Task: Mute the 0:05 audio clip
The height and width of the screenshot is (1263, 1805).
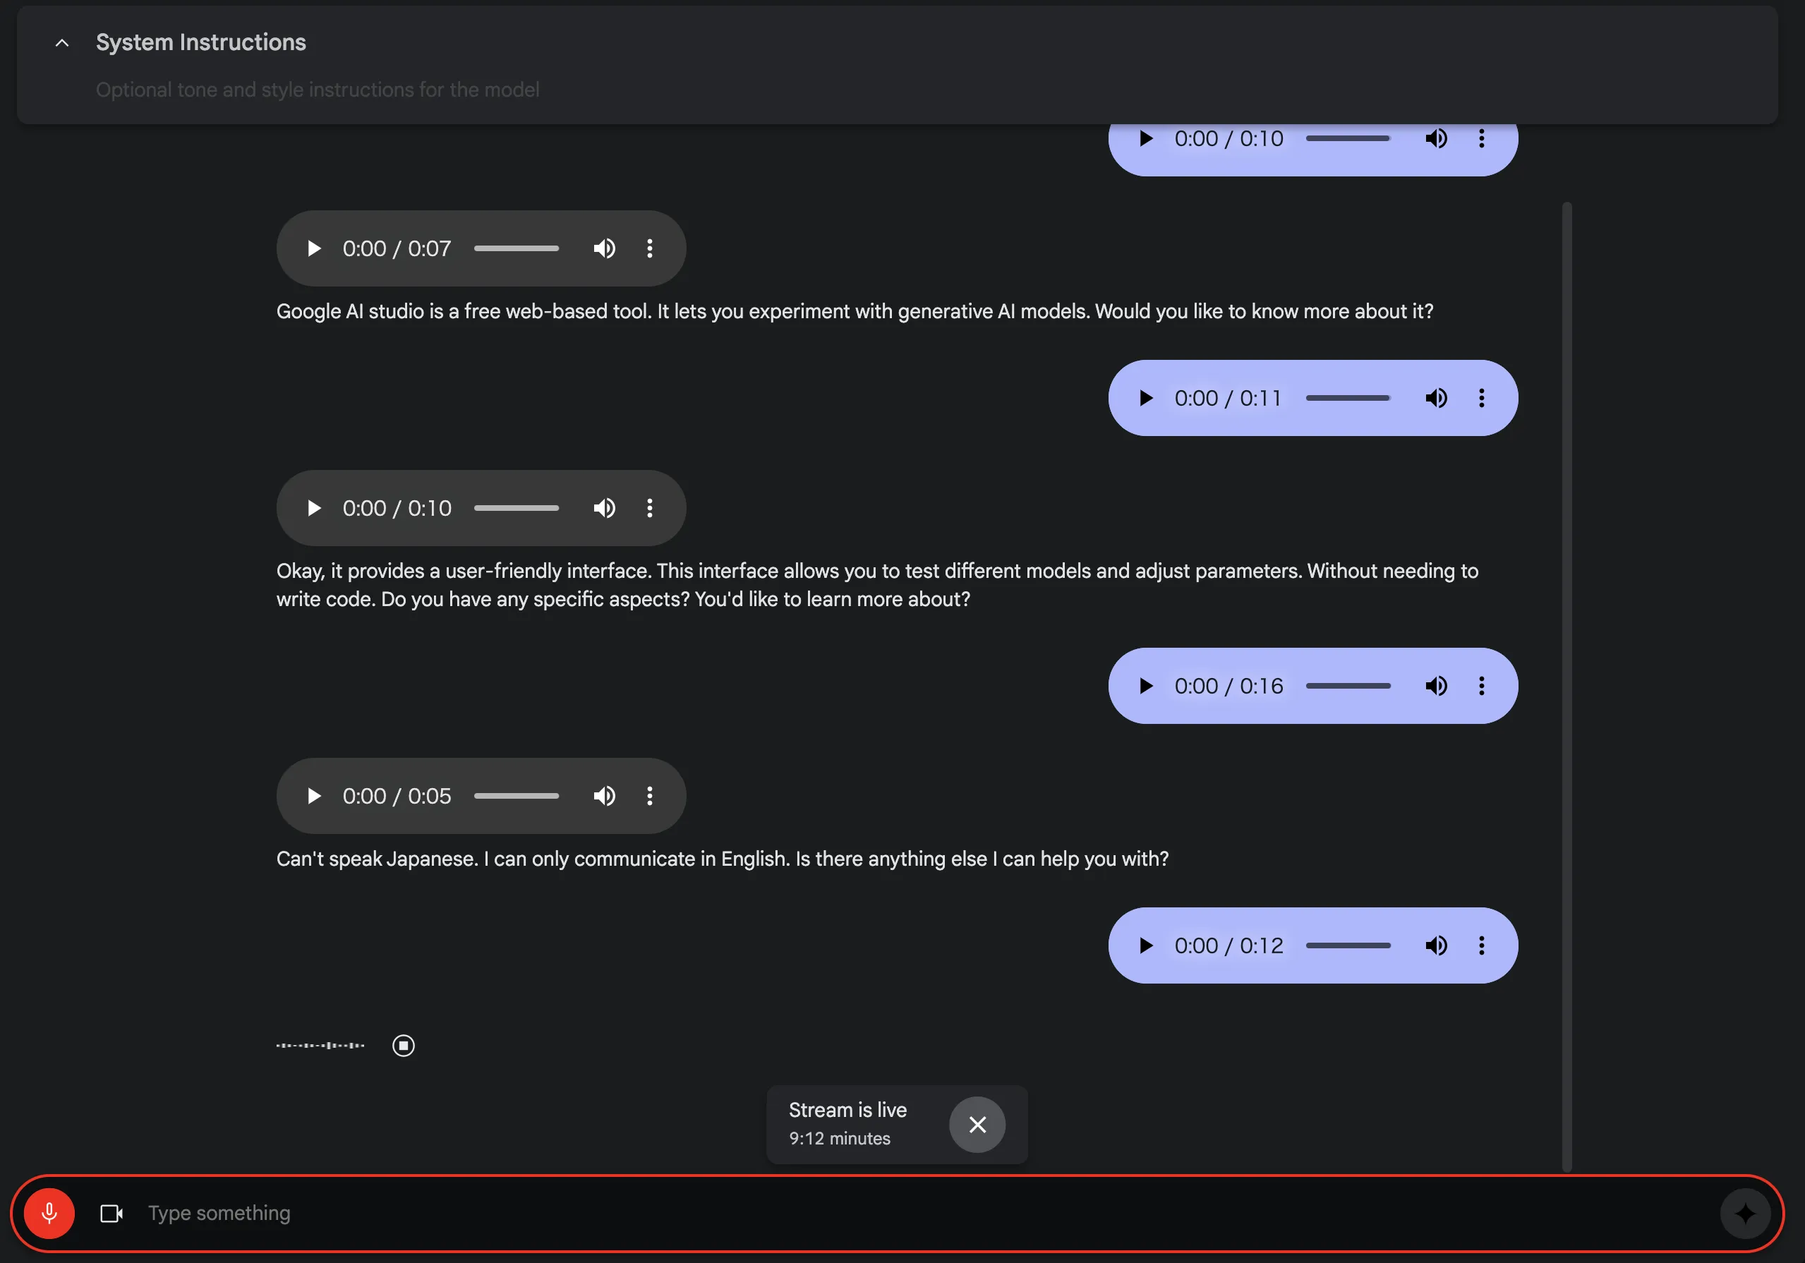Action: pos(604,796)
